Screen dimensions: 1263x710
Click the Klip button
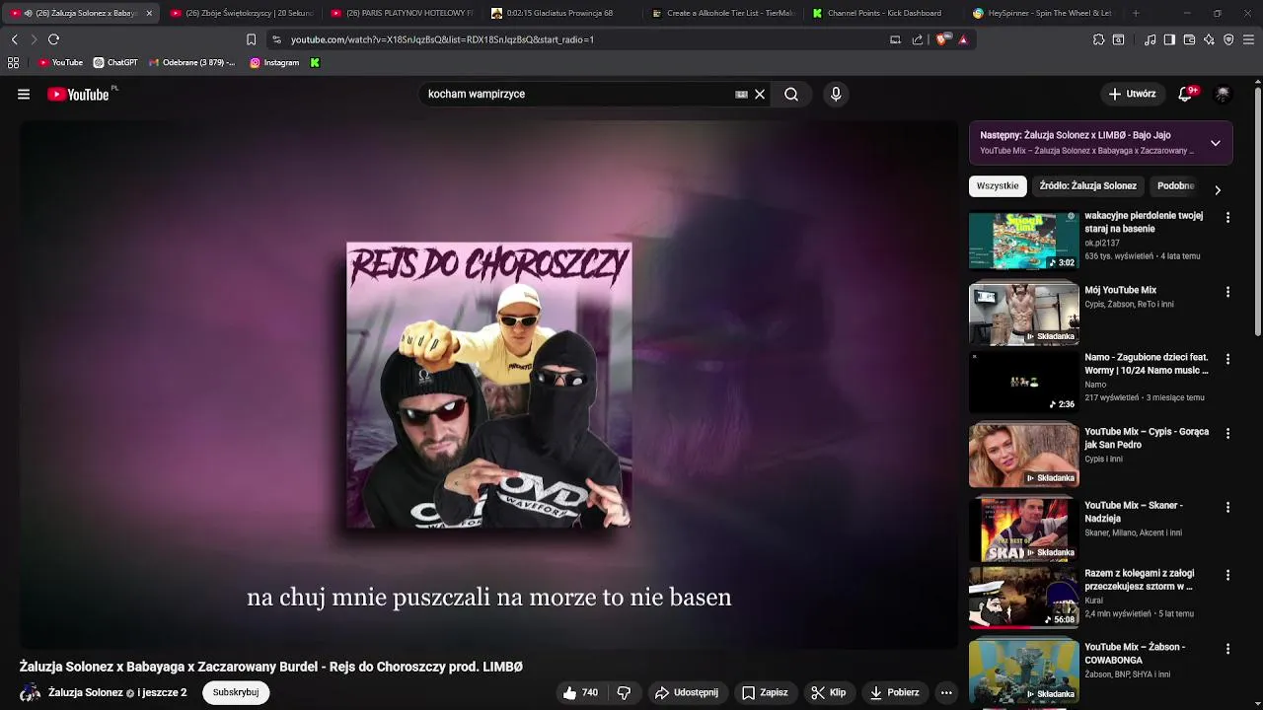click(x=829, y=693)
